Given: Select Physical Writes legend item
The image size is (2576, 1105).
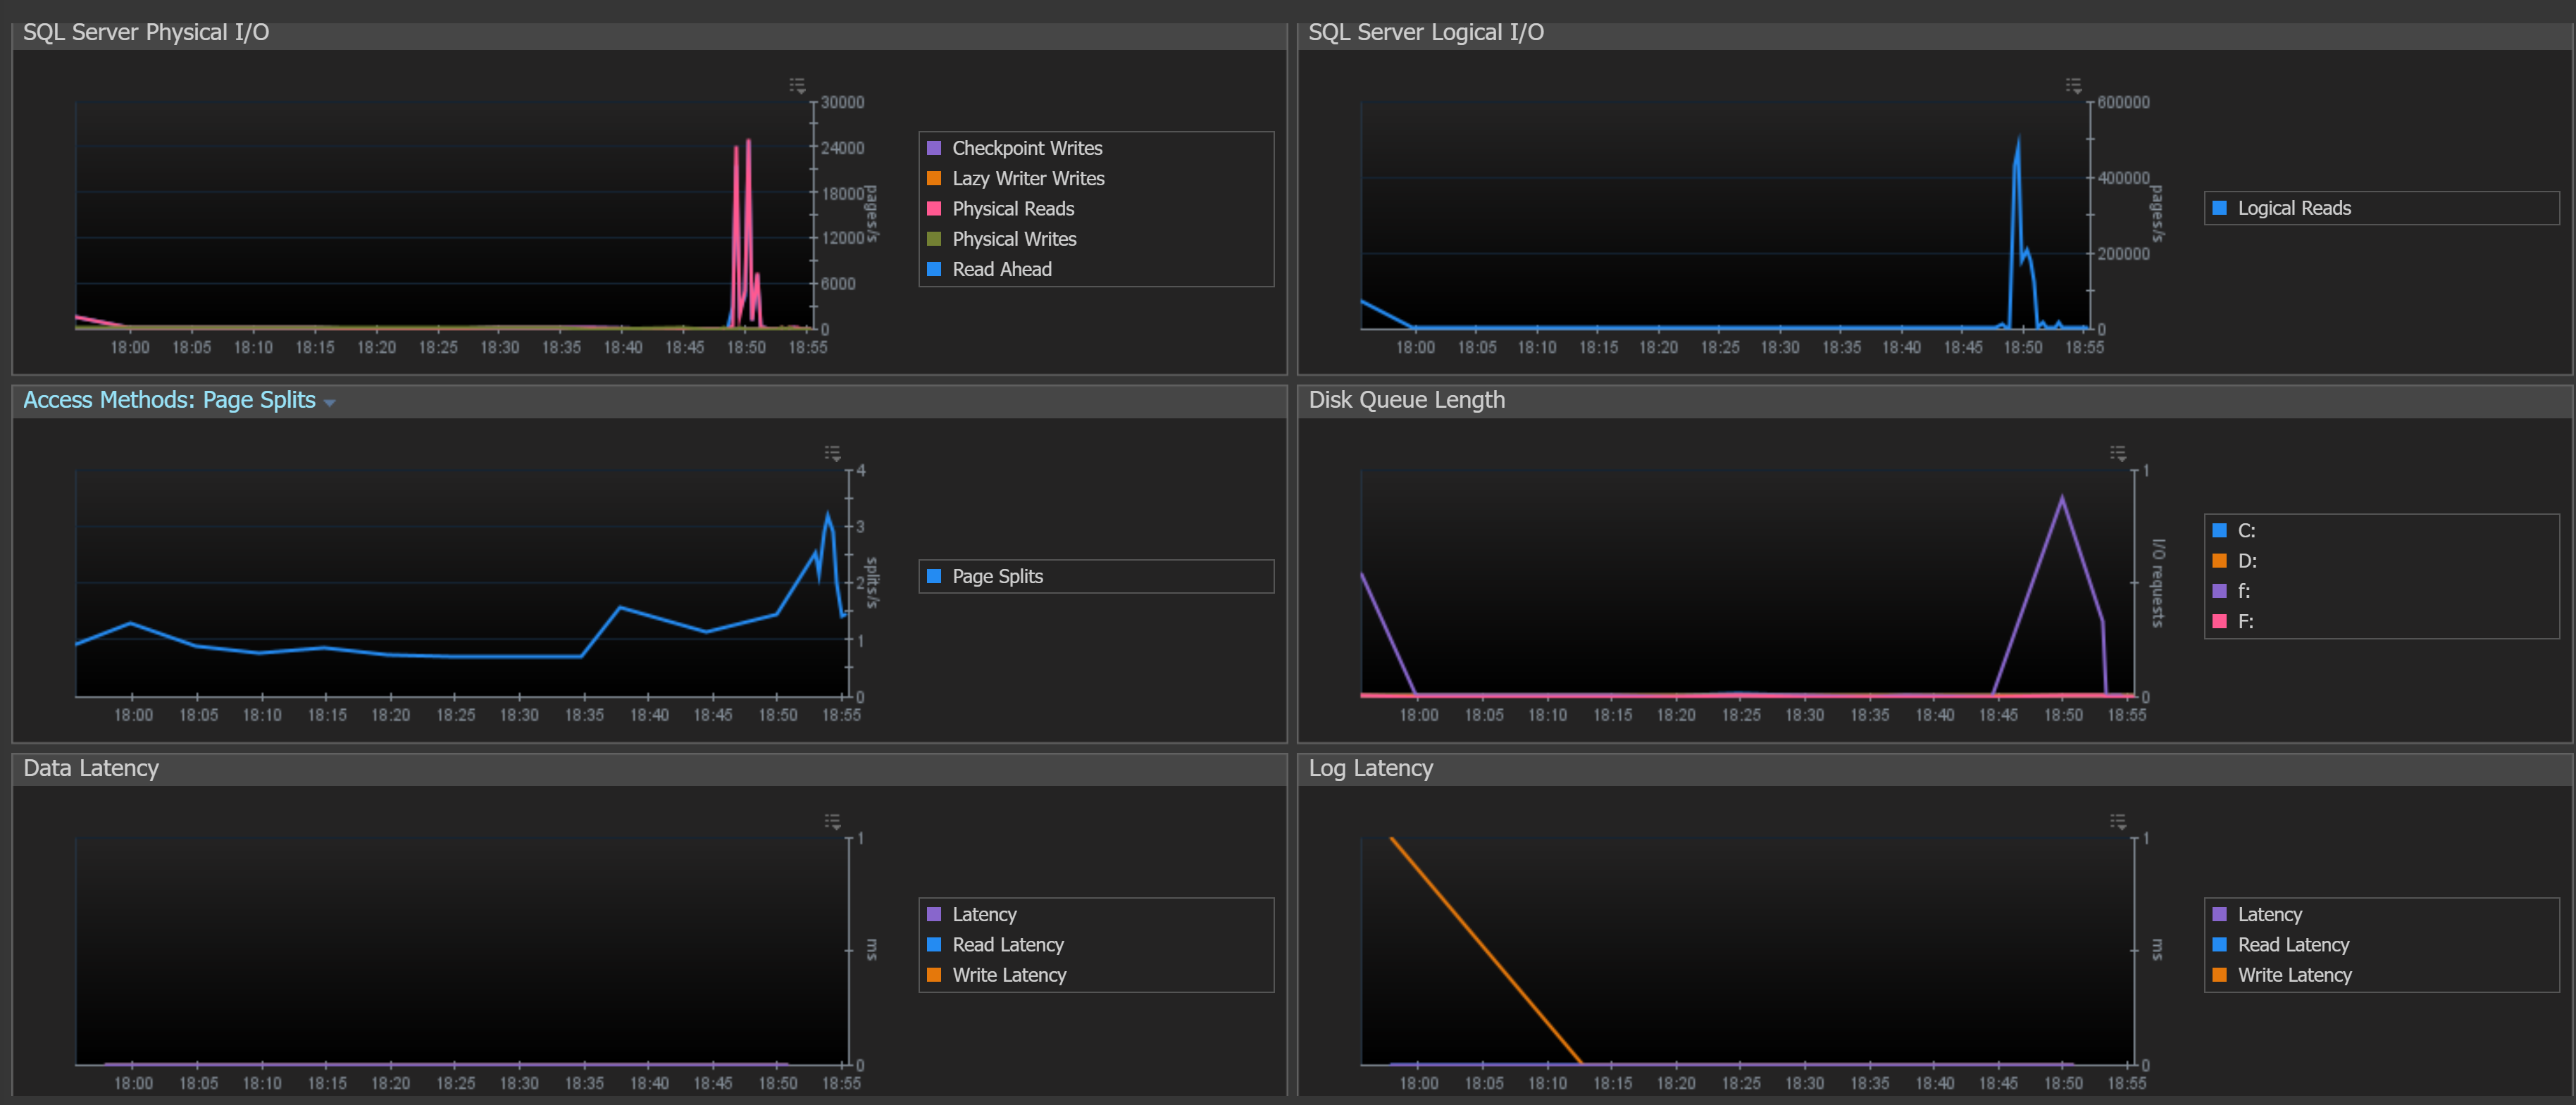Looking at the screenshot, I should [x=1002, y=239].
